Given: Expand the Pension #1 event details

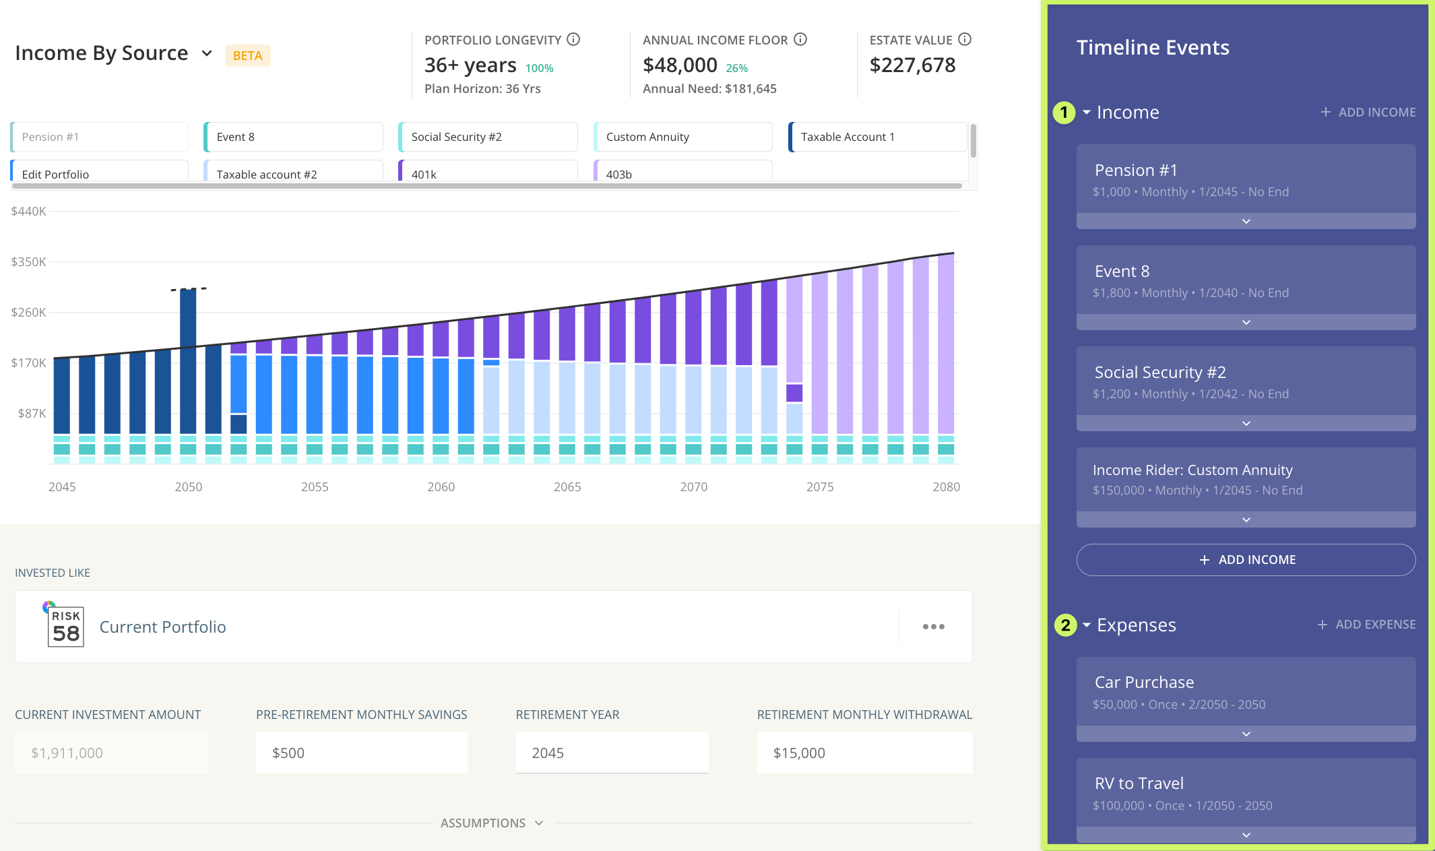Looking at the screenshot, I should [1245, 220].
